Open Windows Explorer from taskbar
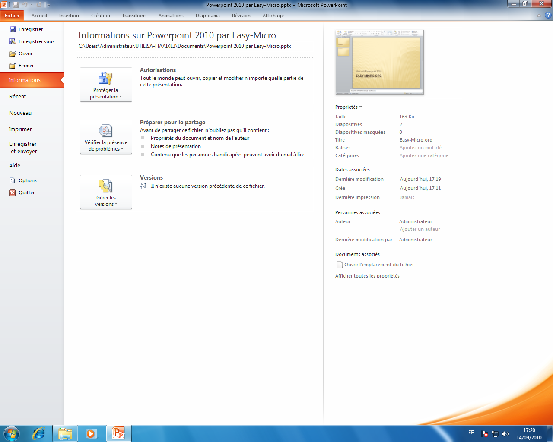This screenshot has height=442, width=553. coord(65,433)
